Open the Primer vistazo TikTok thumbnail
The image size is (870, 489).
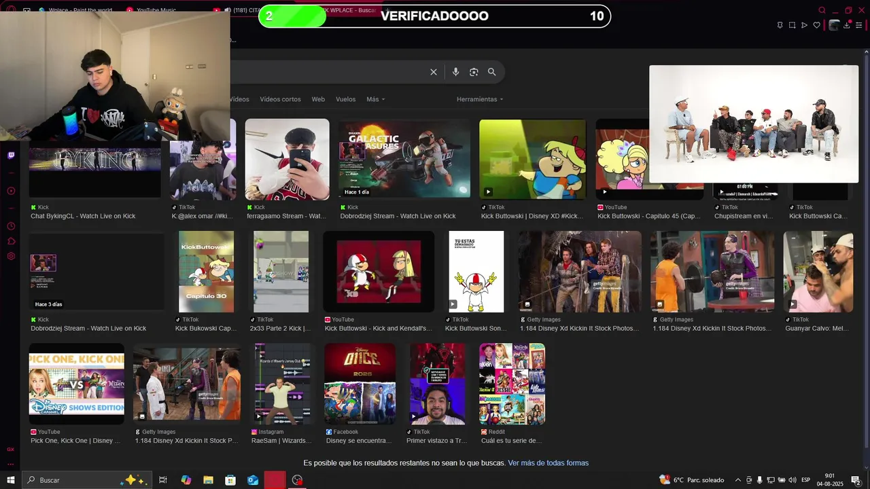pos(437,384)
